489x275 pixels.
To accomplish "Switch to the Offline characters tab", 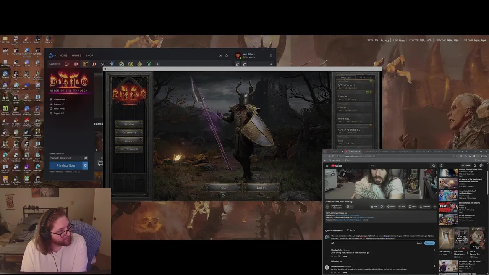I will [x=365, y=78].
